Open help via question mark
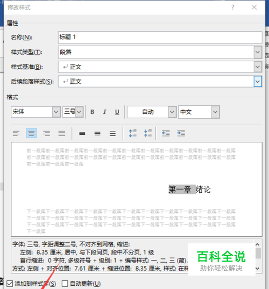269x289 pixels. (233, 8)
